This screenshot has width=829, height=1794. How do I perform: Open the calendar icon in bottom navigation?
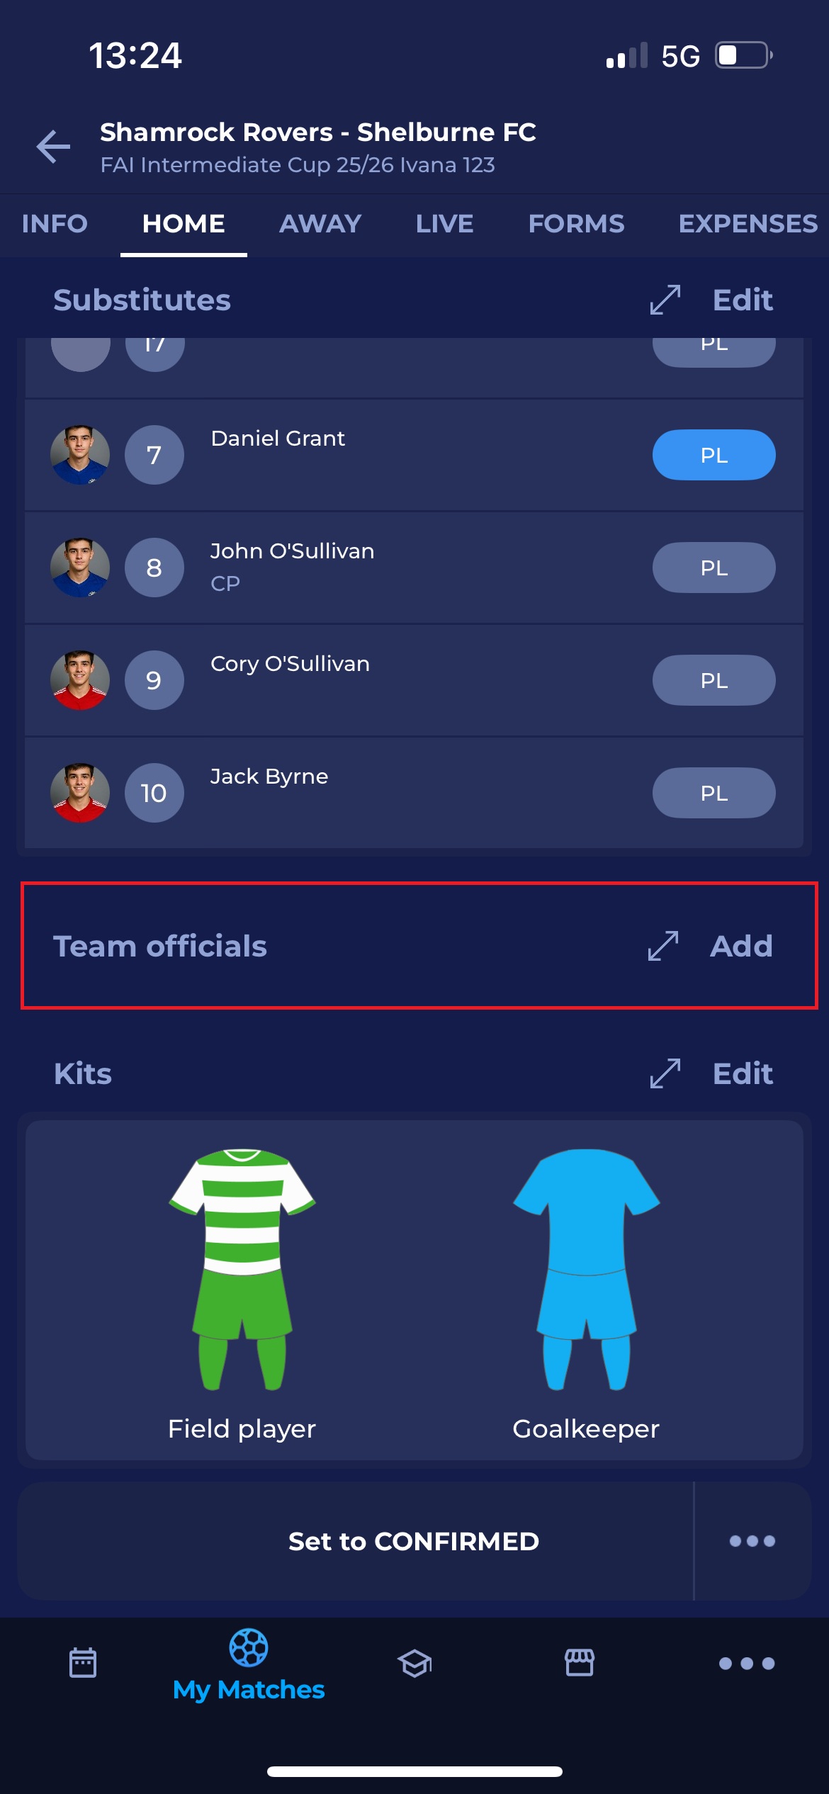click(x=83, y=1662)
